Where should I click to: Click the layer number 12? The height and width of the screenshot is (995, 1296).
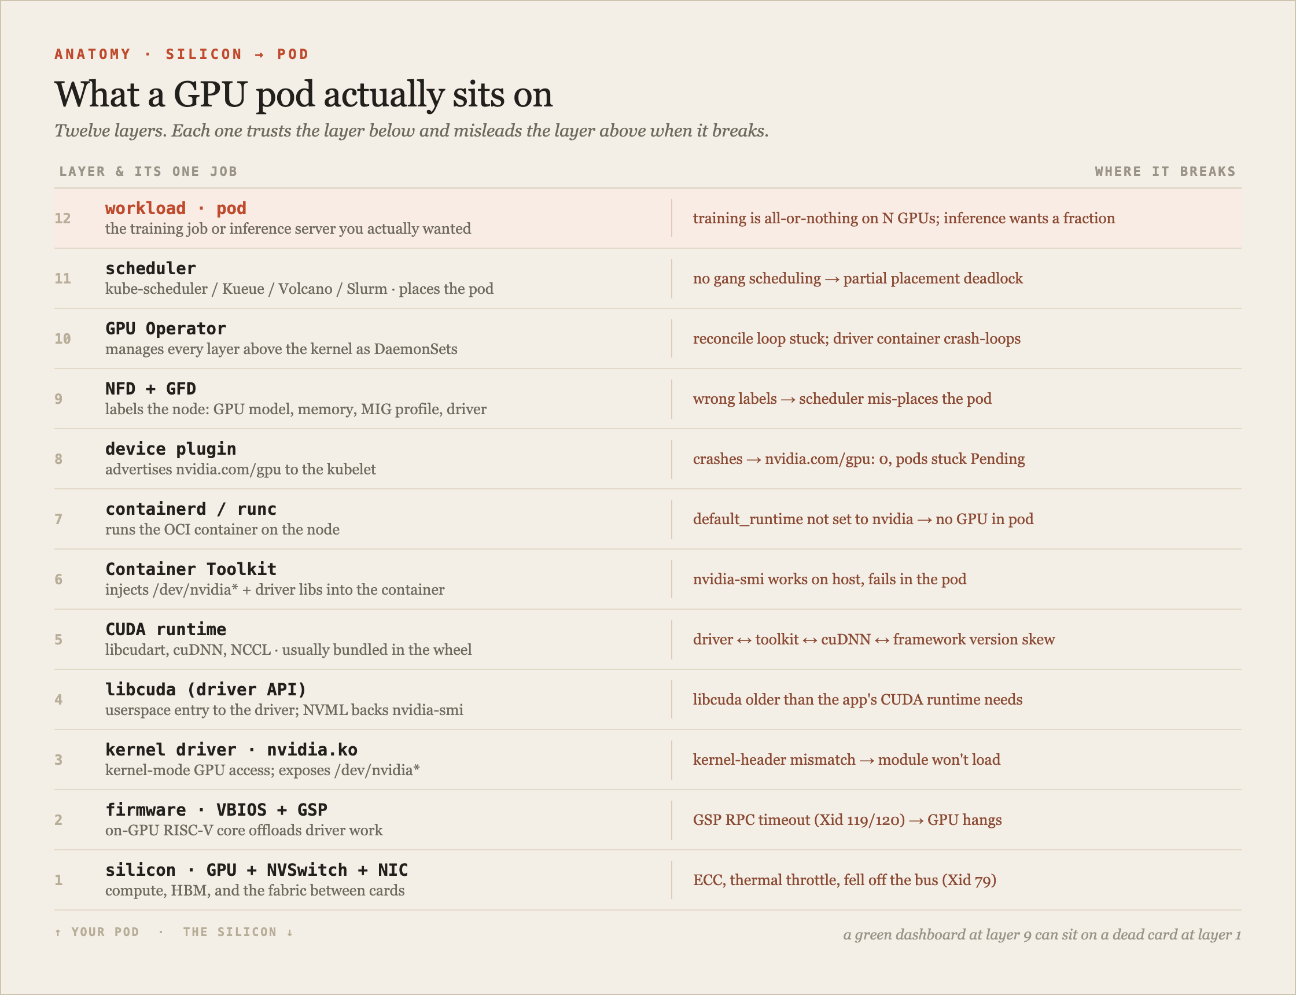pos(63,218)
